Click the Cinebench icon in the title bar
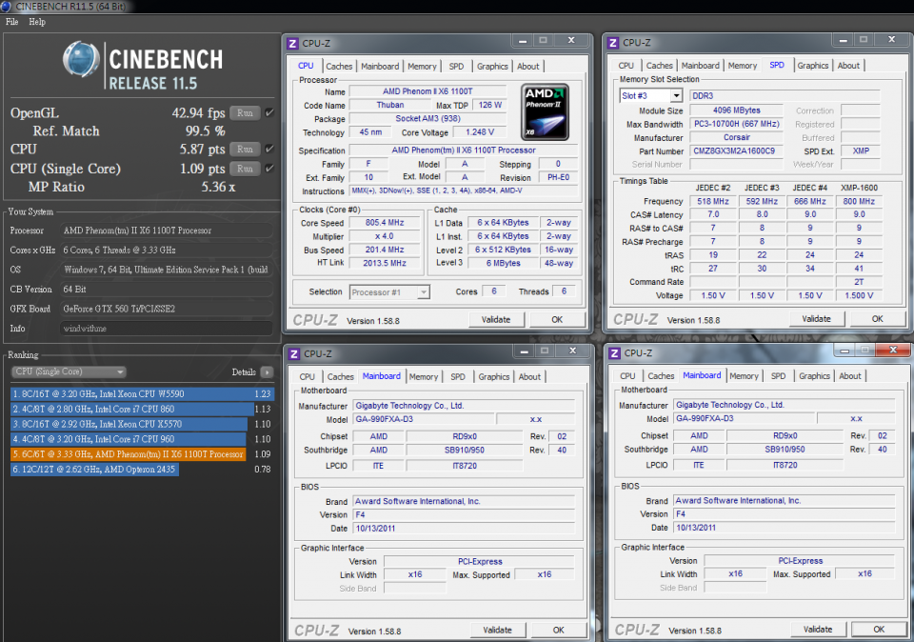The image size is (914, 642). coord(8,6)
